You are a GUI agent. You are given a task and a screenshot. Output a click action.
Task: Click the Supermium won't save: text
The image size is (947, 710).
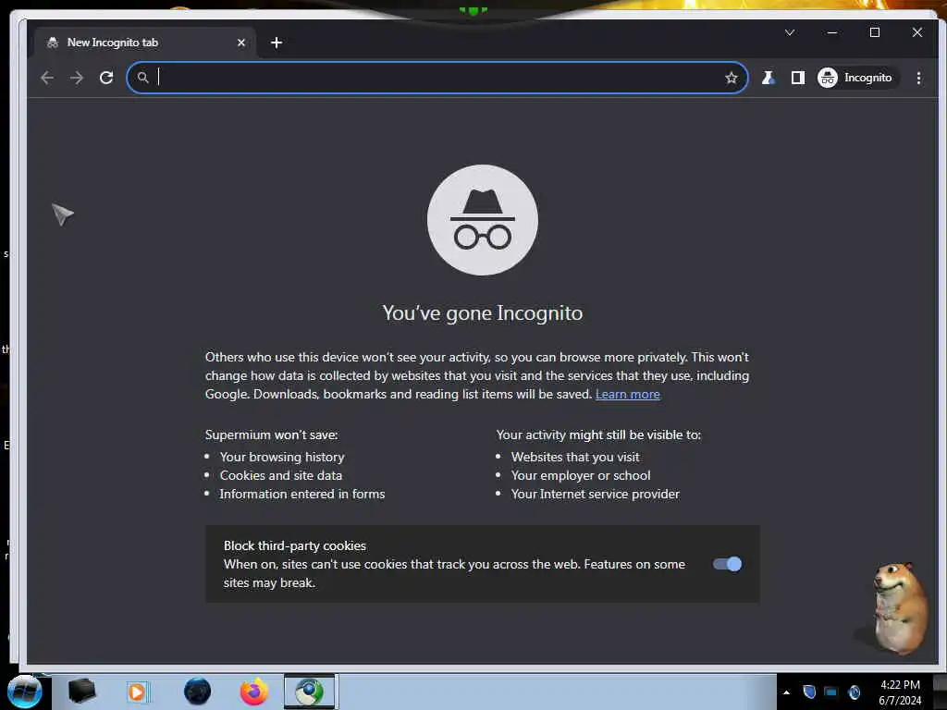point(271,435)
